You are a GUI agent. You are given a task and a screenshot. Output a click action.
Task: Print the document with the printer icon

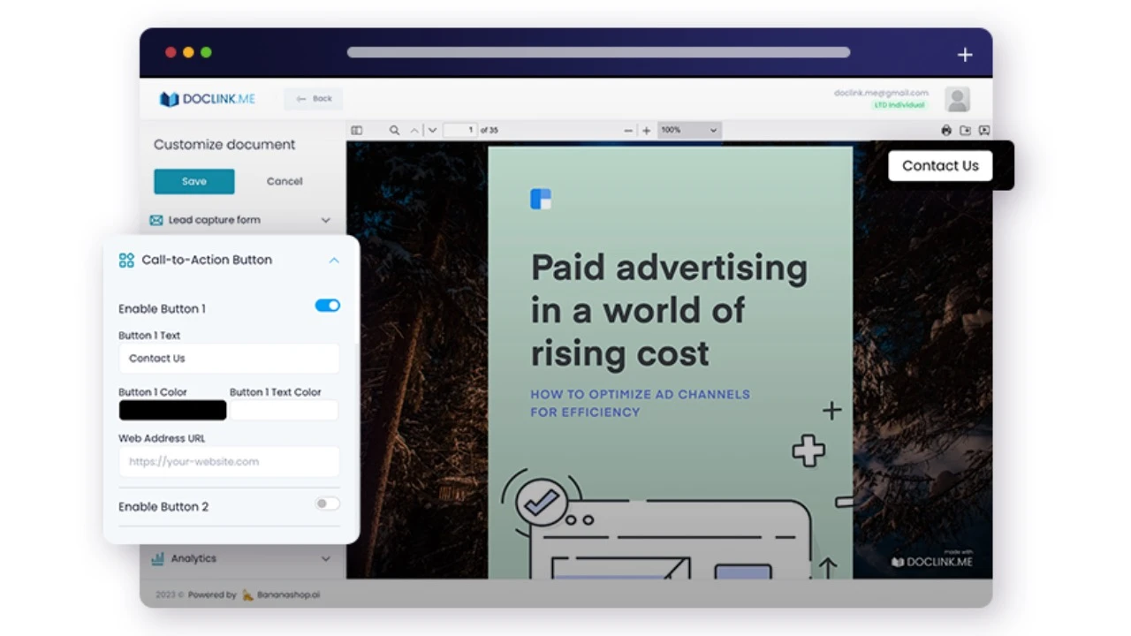946,131
